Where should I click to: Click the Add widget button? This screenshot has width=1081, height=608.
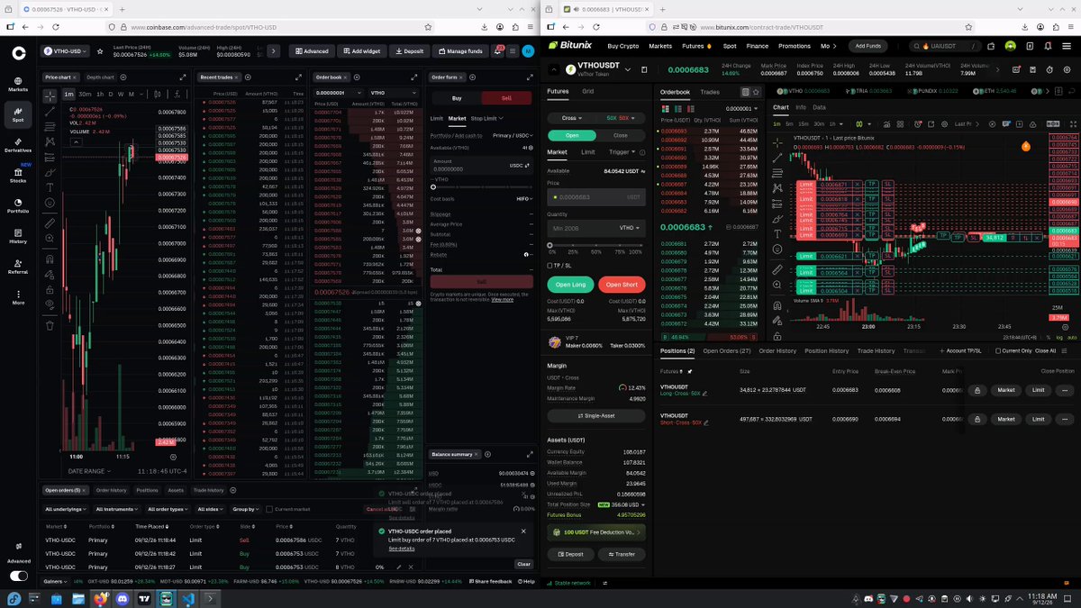click(360, 51)
